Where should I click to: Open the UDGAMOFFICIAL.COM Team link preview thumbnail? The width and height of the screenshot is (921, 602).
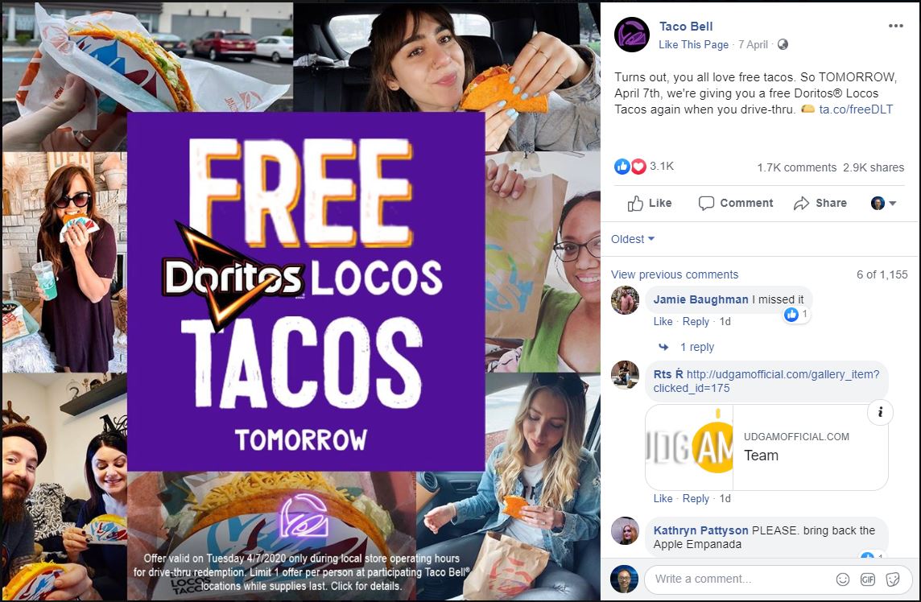point(690,447)
